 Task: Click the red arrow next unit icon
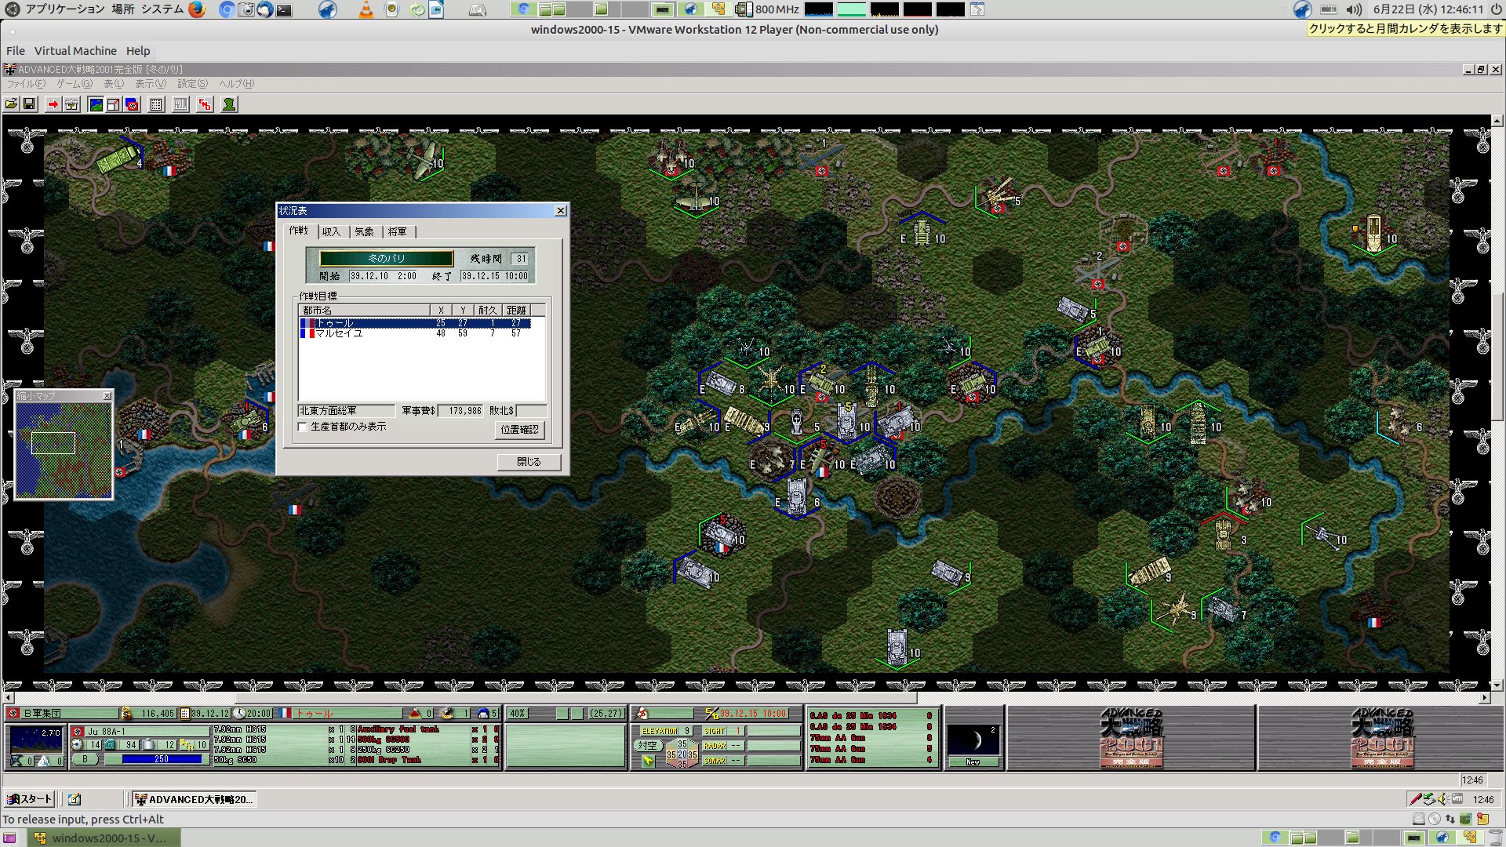pos(53,104)
